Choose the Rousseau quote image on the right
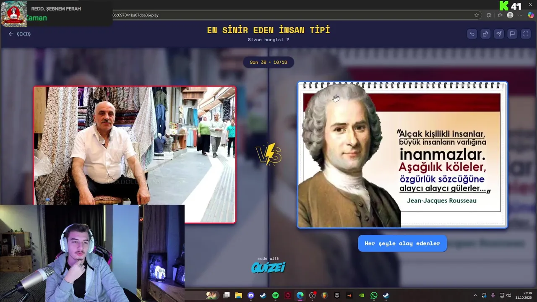 pos(402,155)
